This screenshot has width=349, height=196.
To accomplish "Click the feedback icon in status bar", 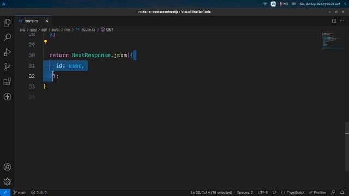I will tap(333, 192).
